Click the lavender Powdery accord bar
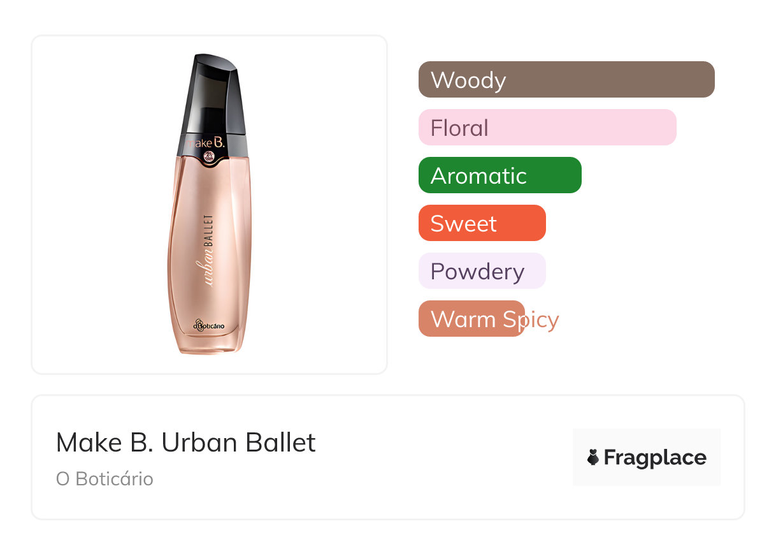Image resolution: width=776 pixels, height=551 pixels. point(482,271)
